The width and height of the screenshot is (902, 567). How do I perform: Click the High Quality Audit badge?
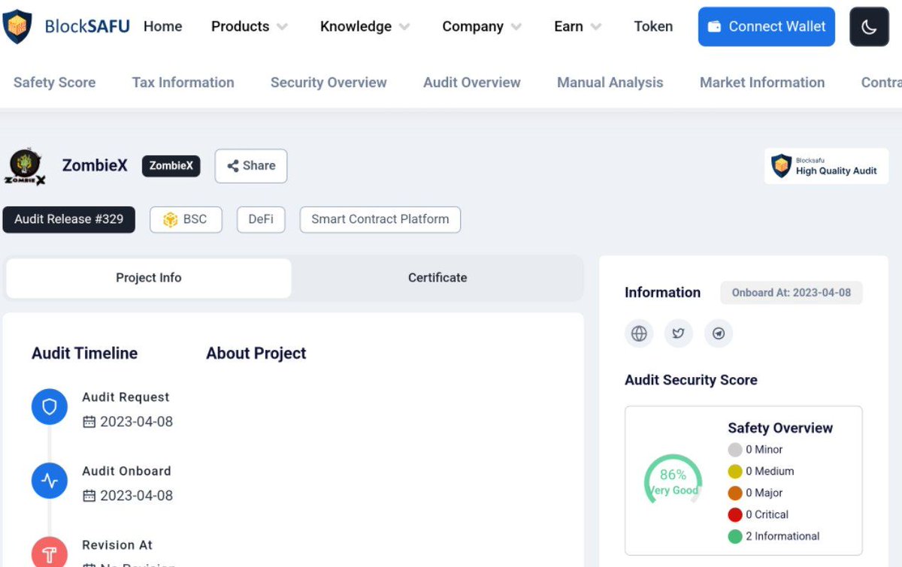point(826,166)
